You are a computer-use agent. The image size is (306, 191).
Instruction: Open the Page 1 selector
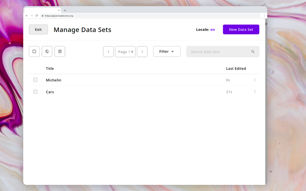pyautogui.click(x=125, y=52)
